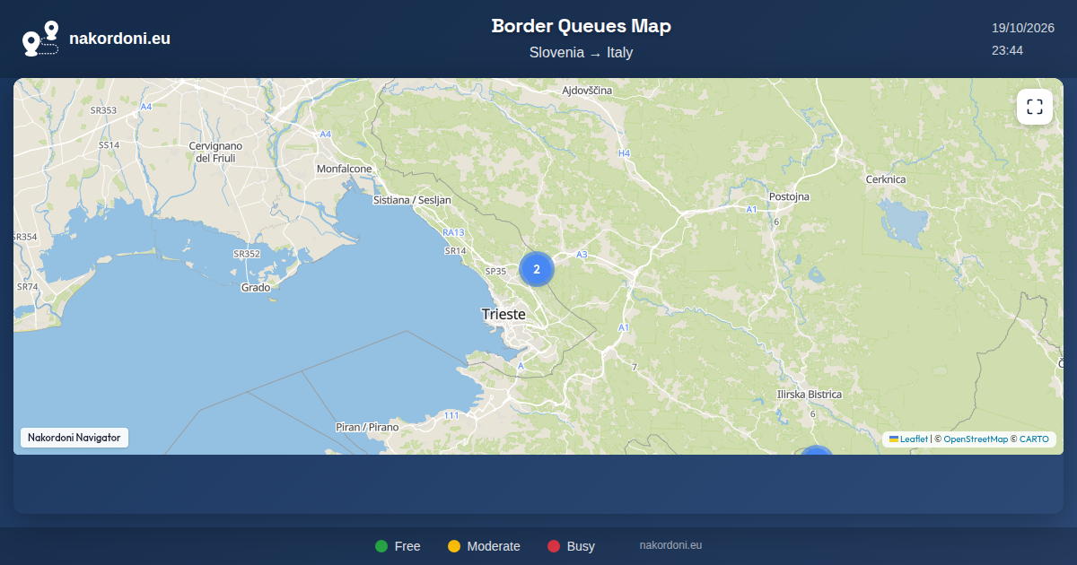Image resolution: width=1077 pixels, height=565 pixels.
Task: Click the RA13 road label
Action: [x=453, y=232]
